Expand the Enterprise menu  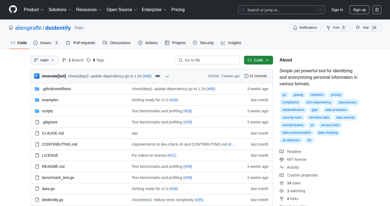click(154, 9)
